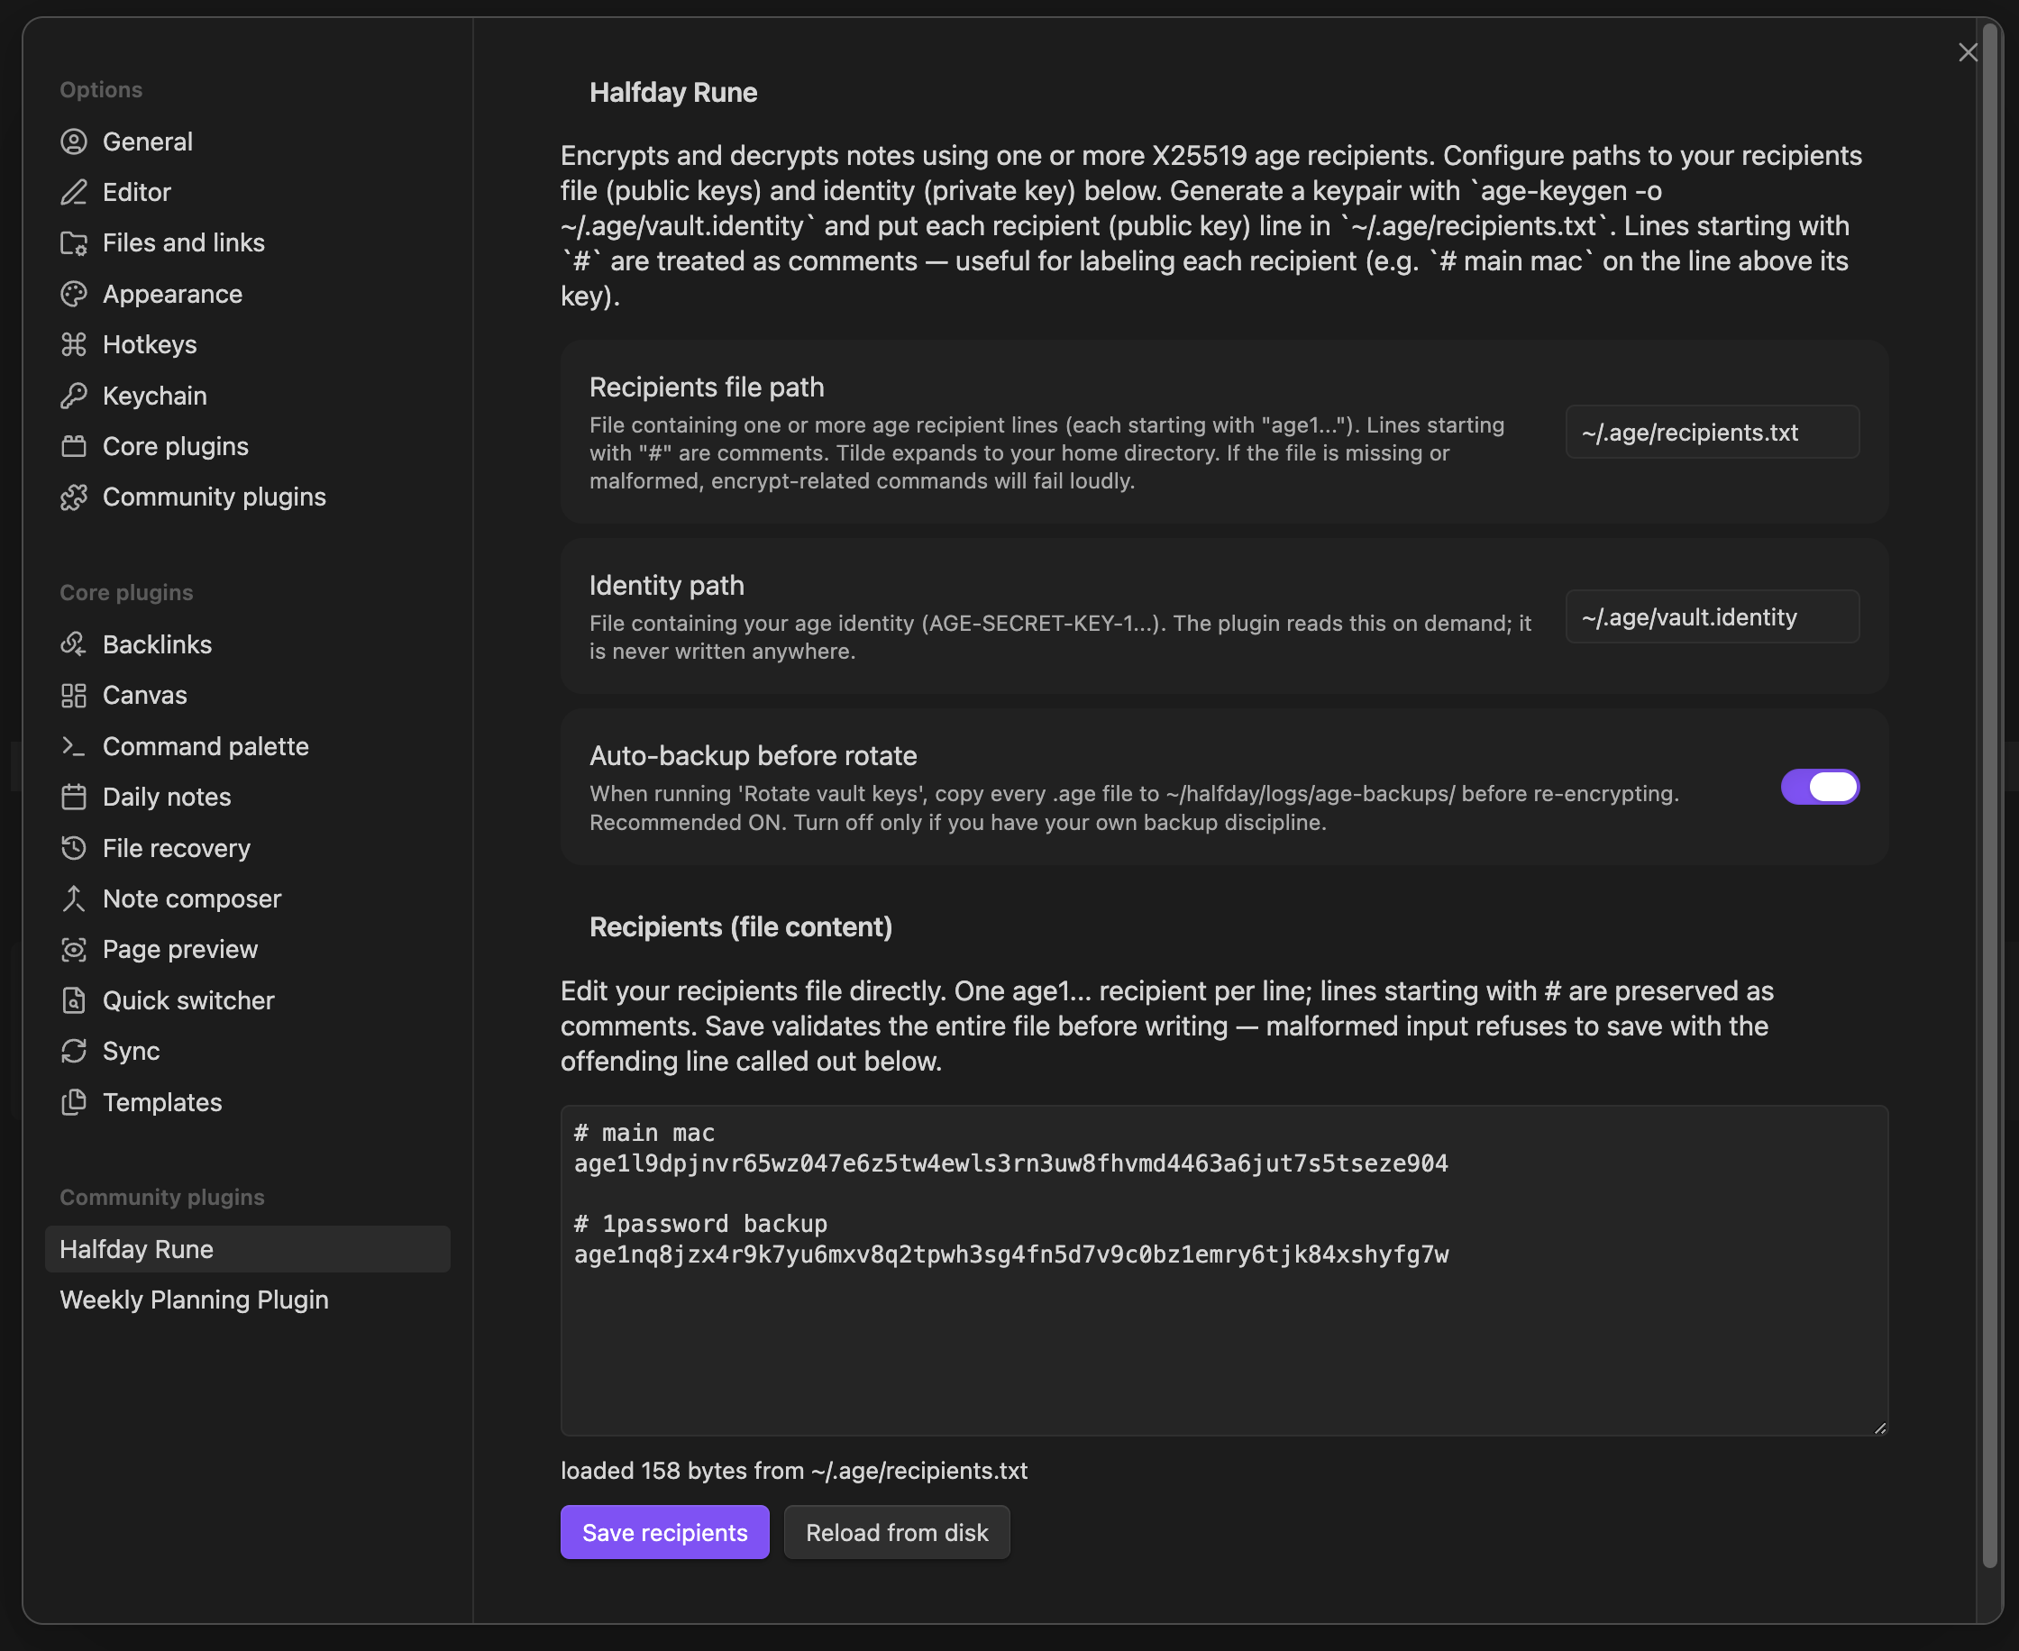Close the settings dialog with X

(x=1968, y=52)
